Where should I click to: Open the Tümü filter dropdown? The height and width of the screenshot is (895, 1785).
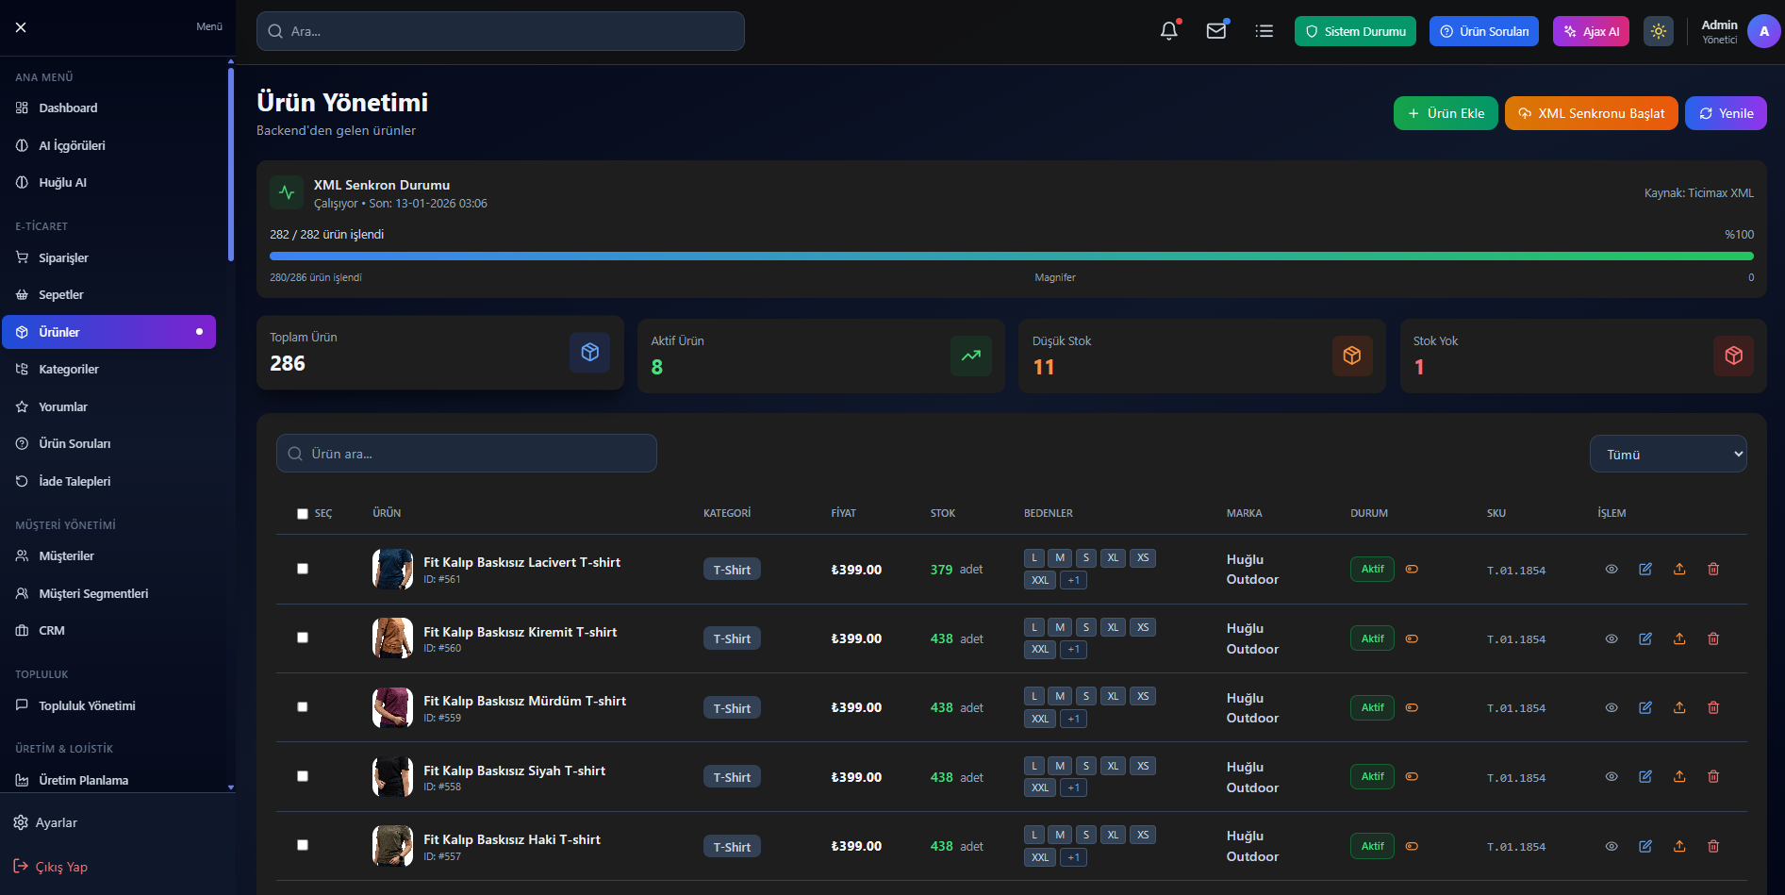(1667, 454)
